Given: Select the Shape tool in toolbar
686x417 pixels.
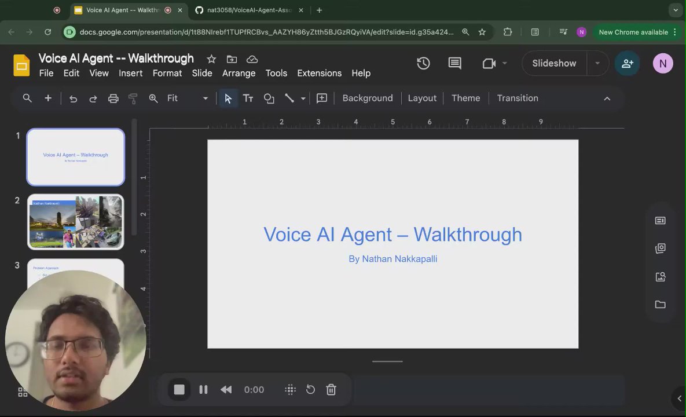Looking at the screenshot, I should tap(269, 98).
